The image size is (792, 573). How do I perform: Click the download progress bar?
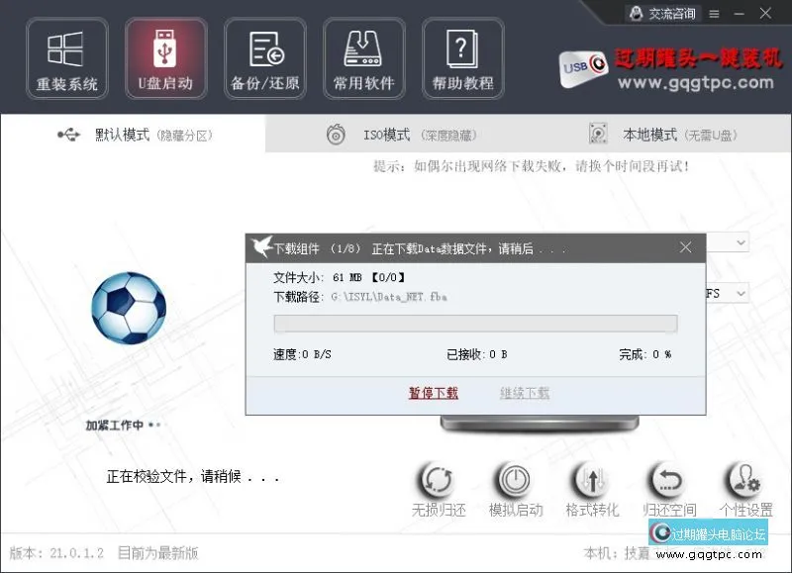click(x=475, y=324)
